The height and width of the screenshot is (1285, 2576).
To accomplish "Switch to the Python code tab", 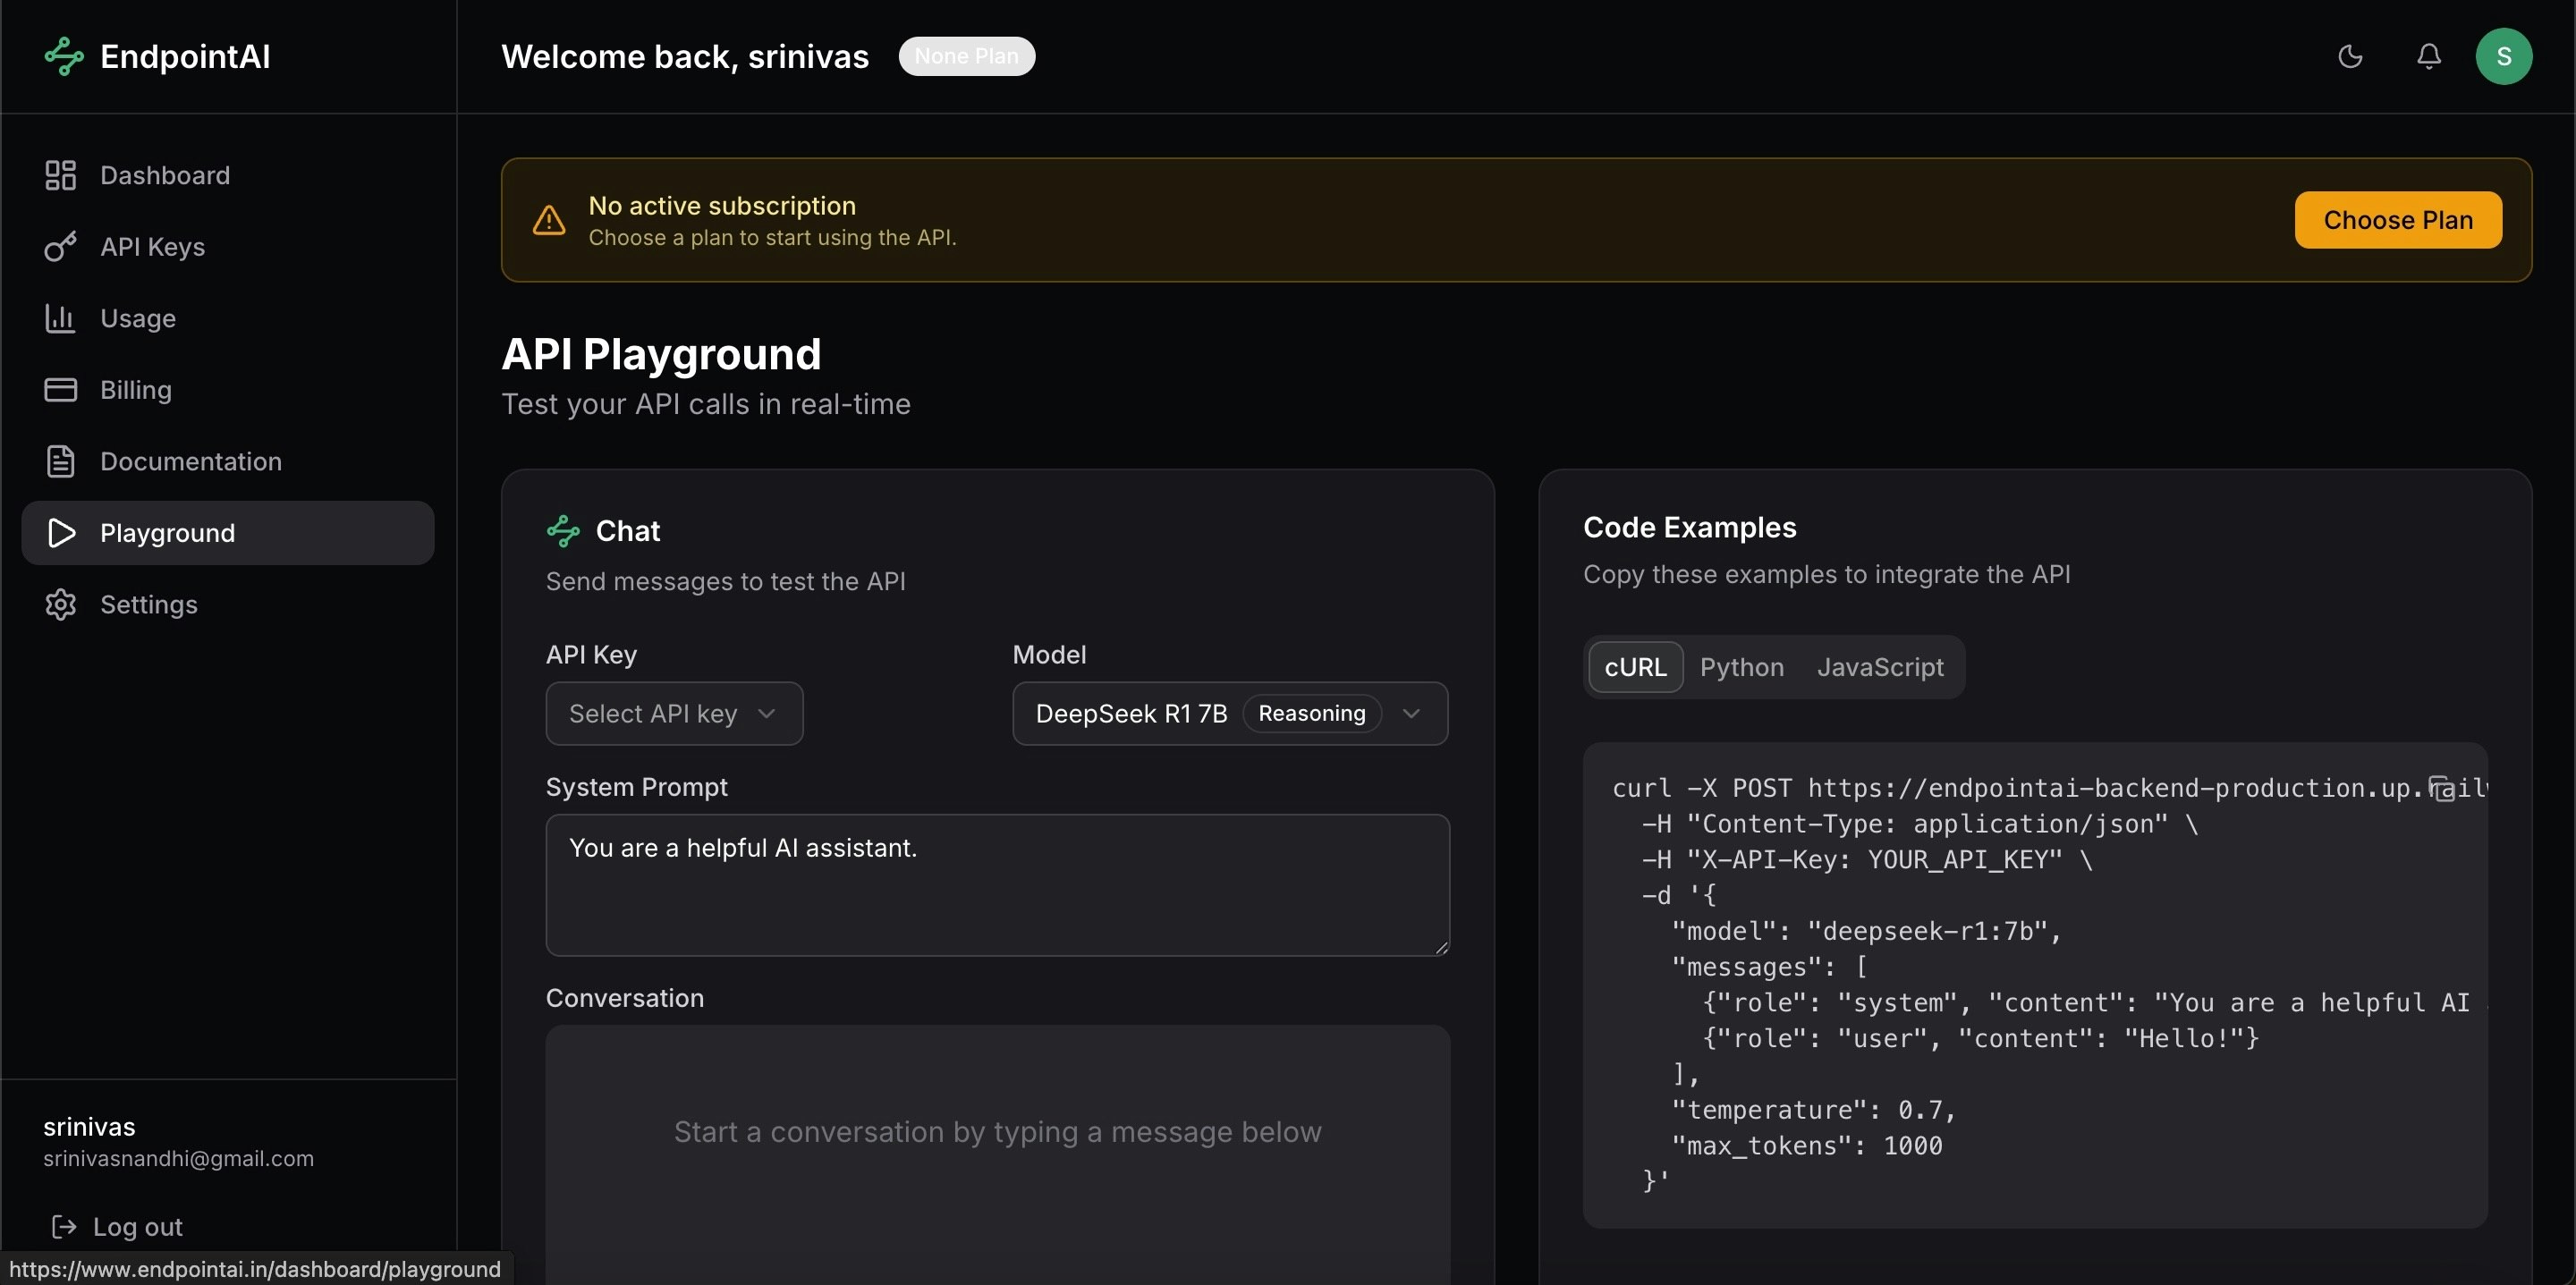I will [x=1743, y=667].
